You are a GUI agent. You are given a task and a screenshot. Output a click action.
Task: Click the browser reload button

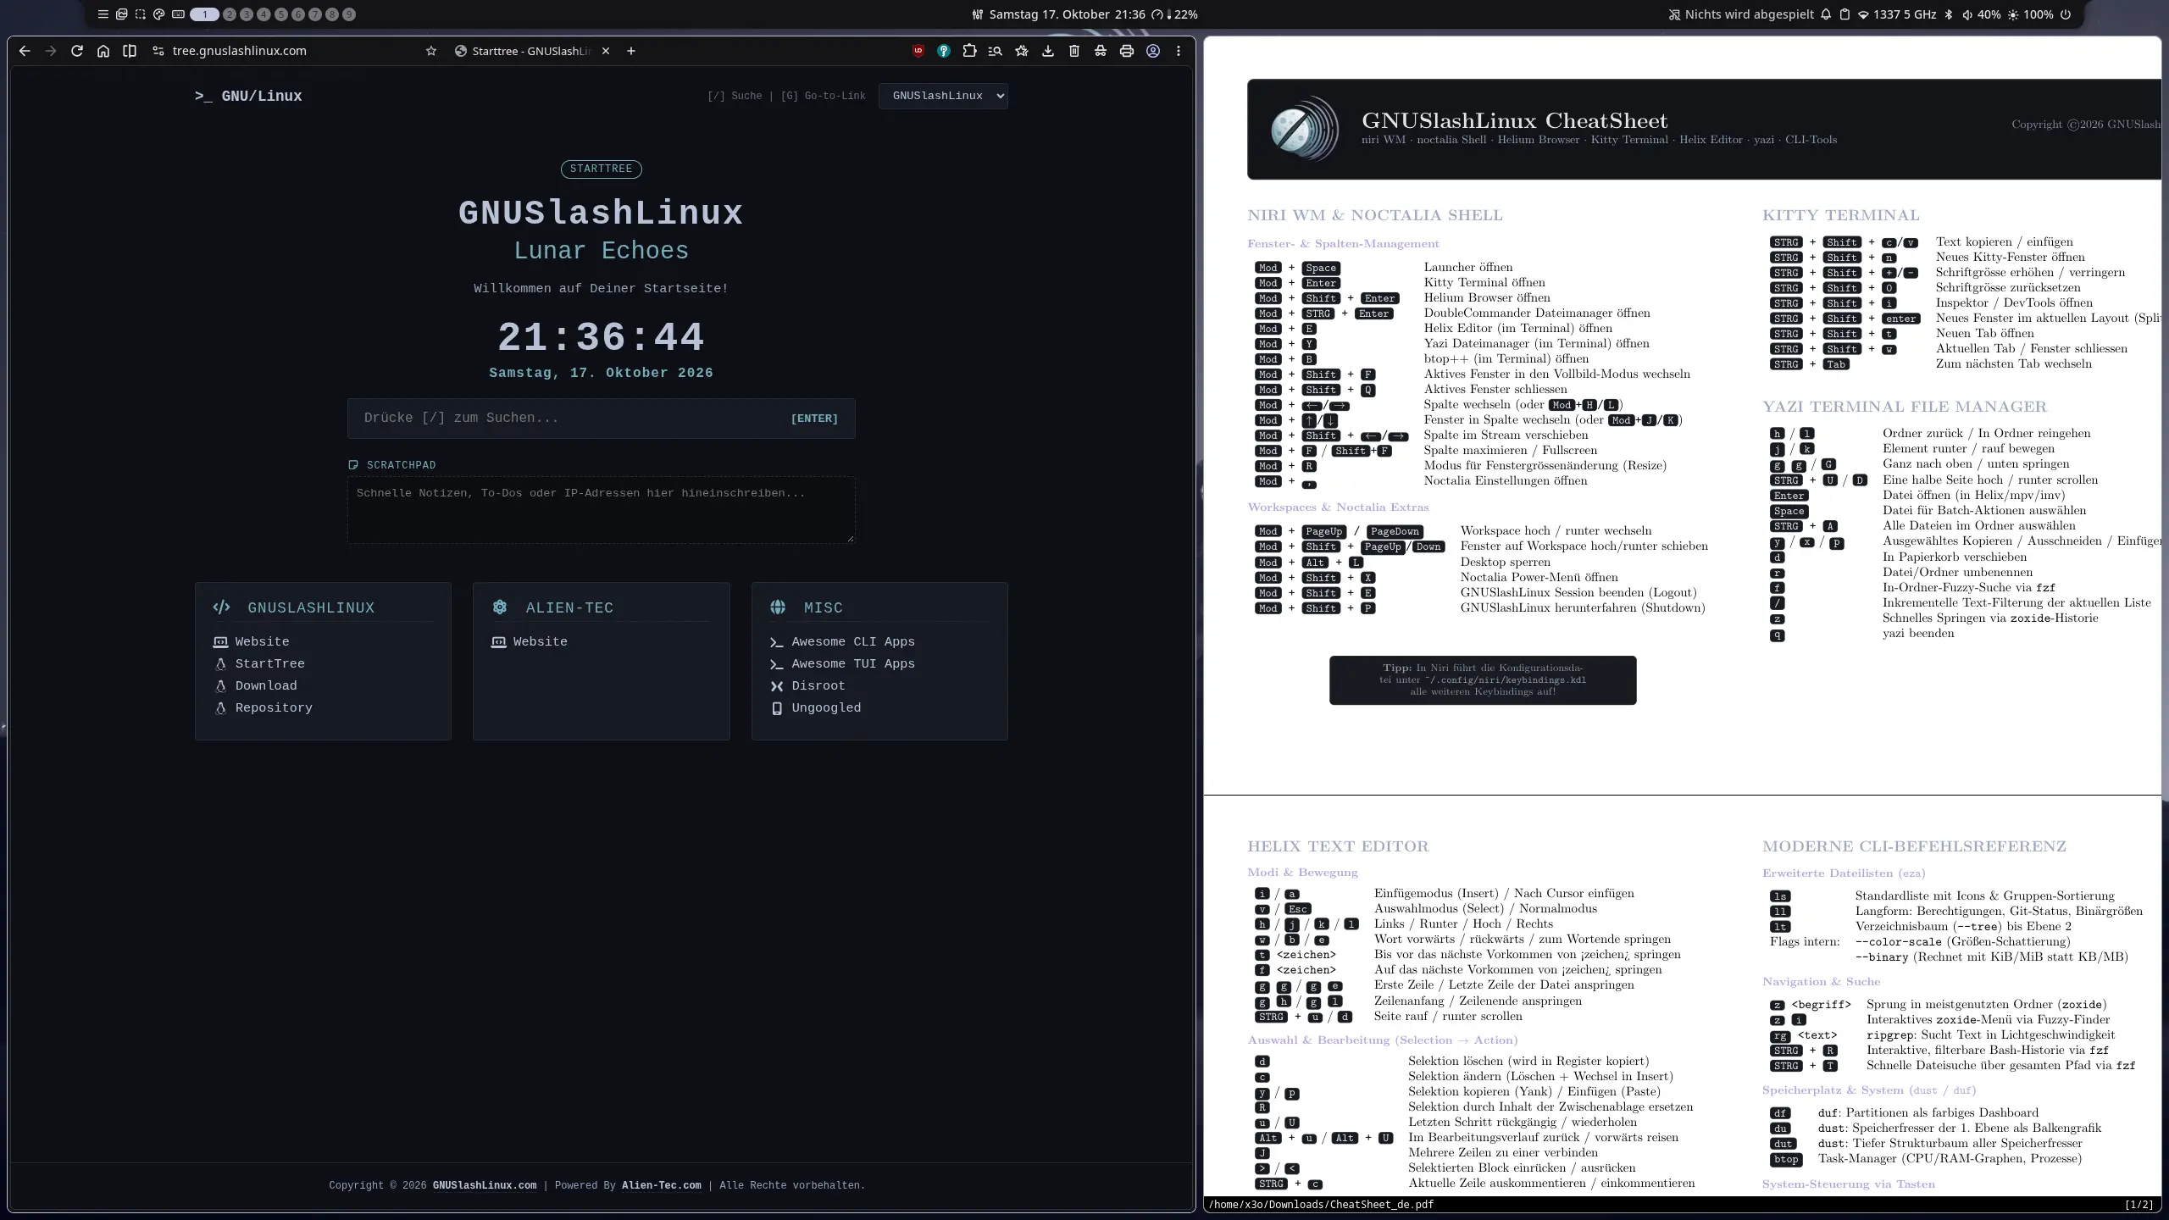(x=77, y=51)
